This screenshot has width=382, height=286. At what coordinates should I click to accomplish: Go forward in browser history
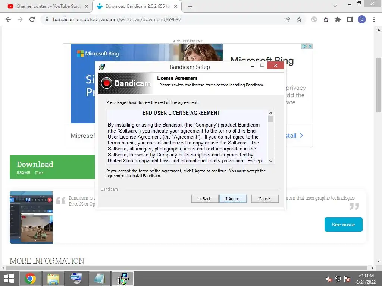(20, 19)
